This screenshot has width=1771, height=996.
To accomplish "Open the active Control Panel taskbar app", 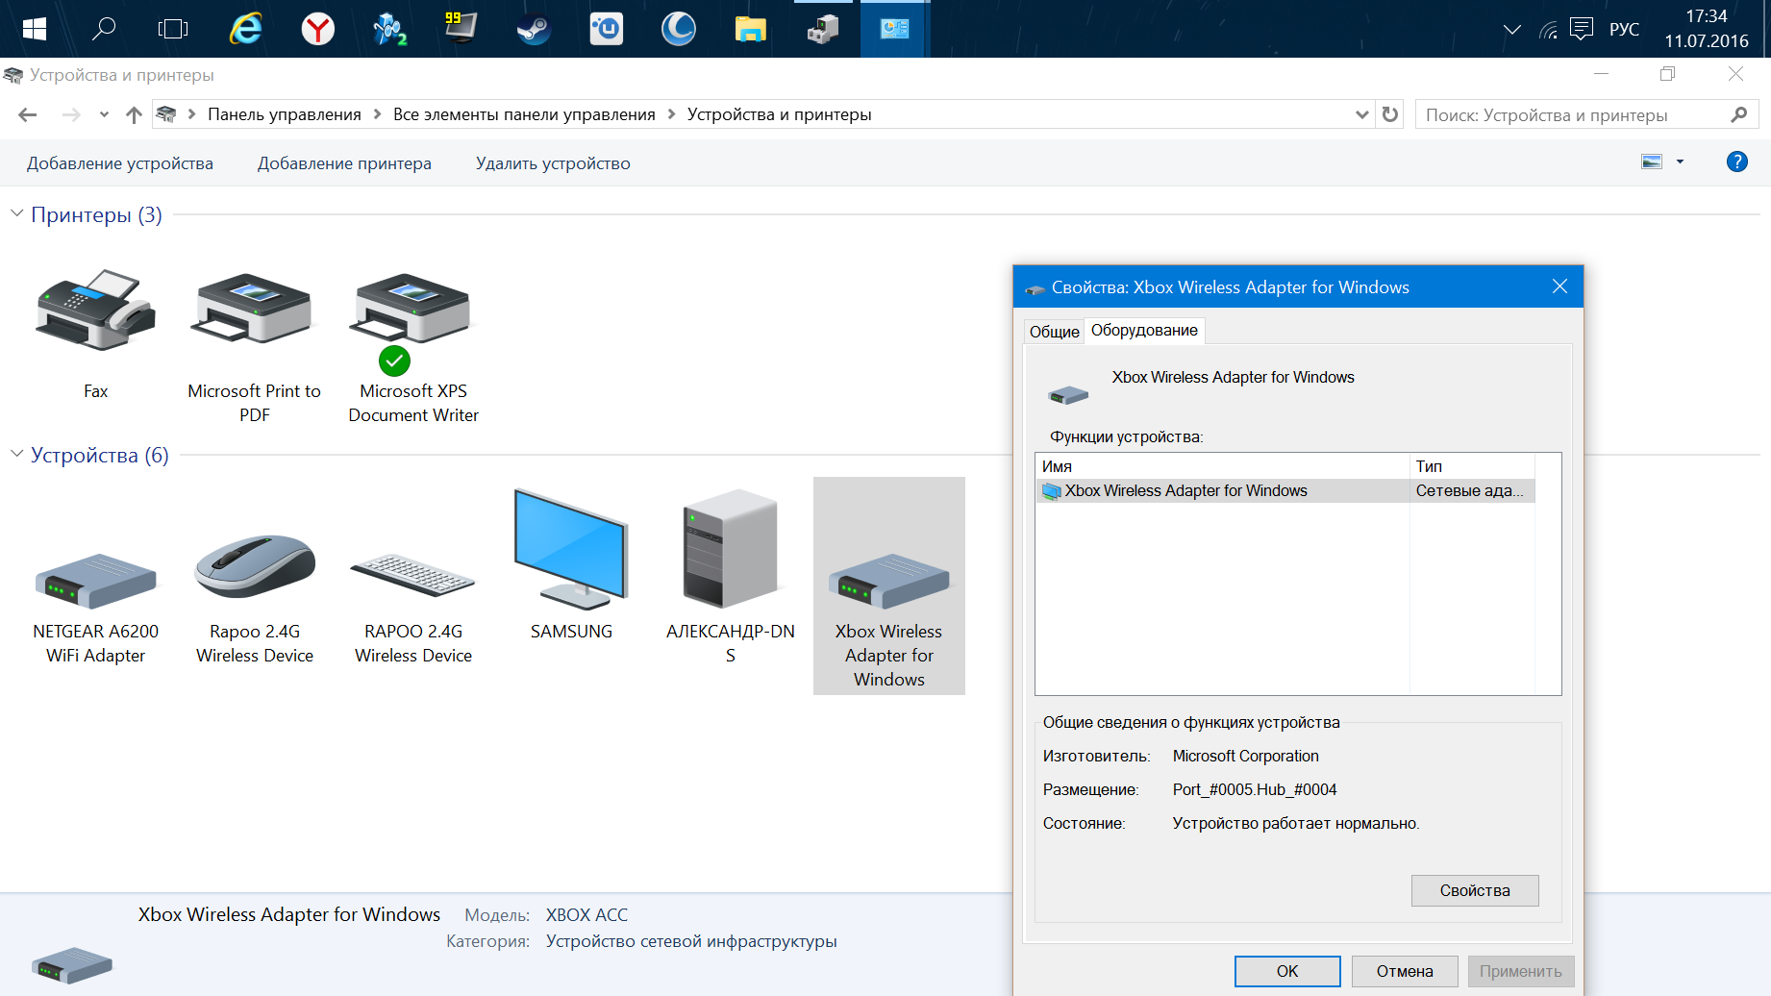I will (894, 29).
